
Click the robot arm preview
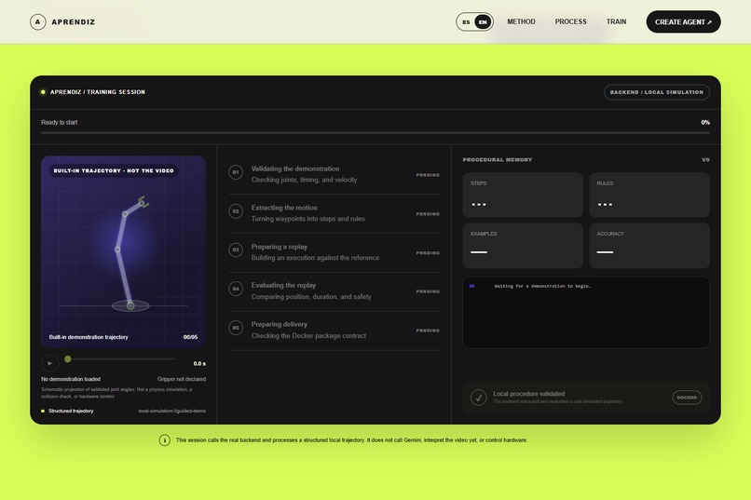click(x=124, y=251)
